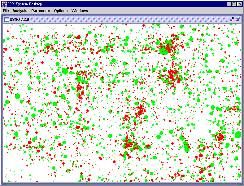244x186 pixels.
Task: Close the PIXY System Desktop window
Action: 239,4
